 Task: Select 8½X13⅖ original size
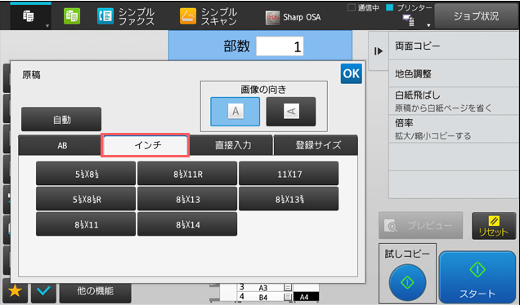(289, 199)
